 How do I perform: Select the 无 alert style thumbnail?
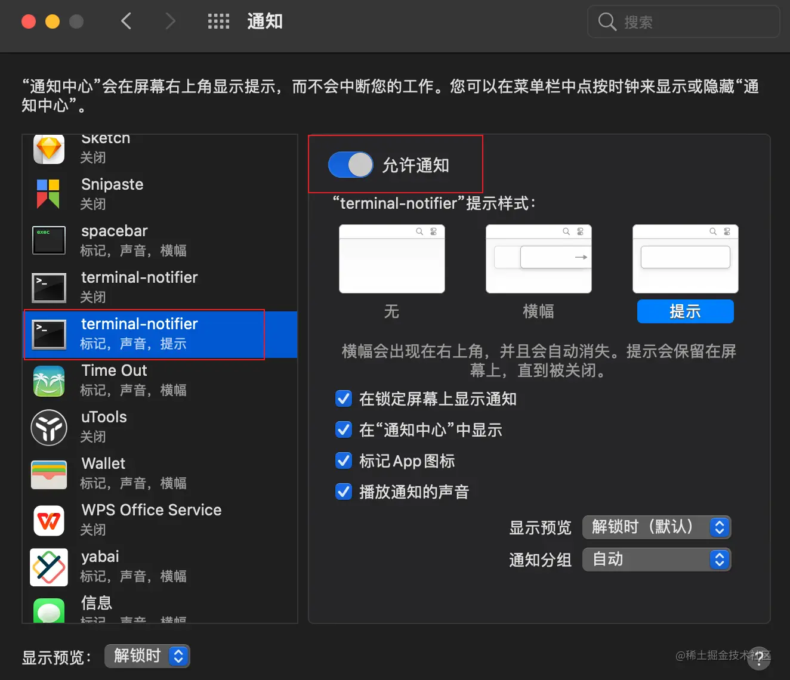392,259
